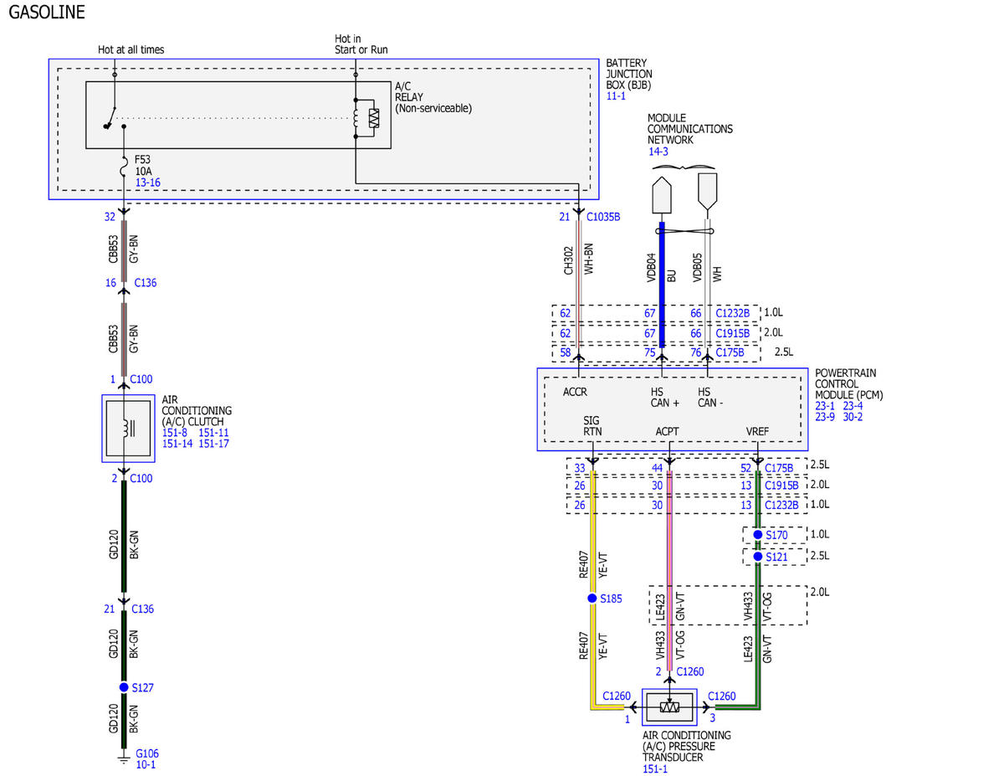Open PCM page reference 23-1
Viewport: 1004px width, 776px height.
click(x=825, y=405)
